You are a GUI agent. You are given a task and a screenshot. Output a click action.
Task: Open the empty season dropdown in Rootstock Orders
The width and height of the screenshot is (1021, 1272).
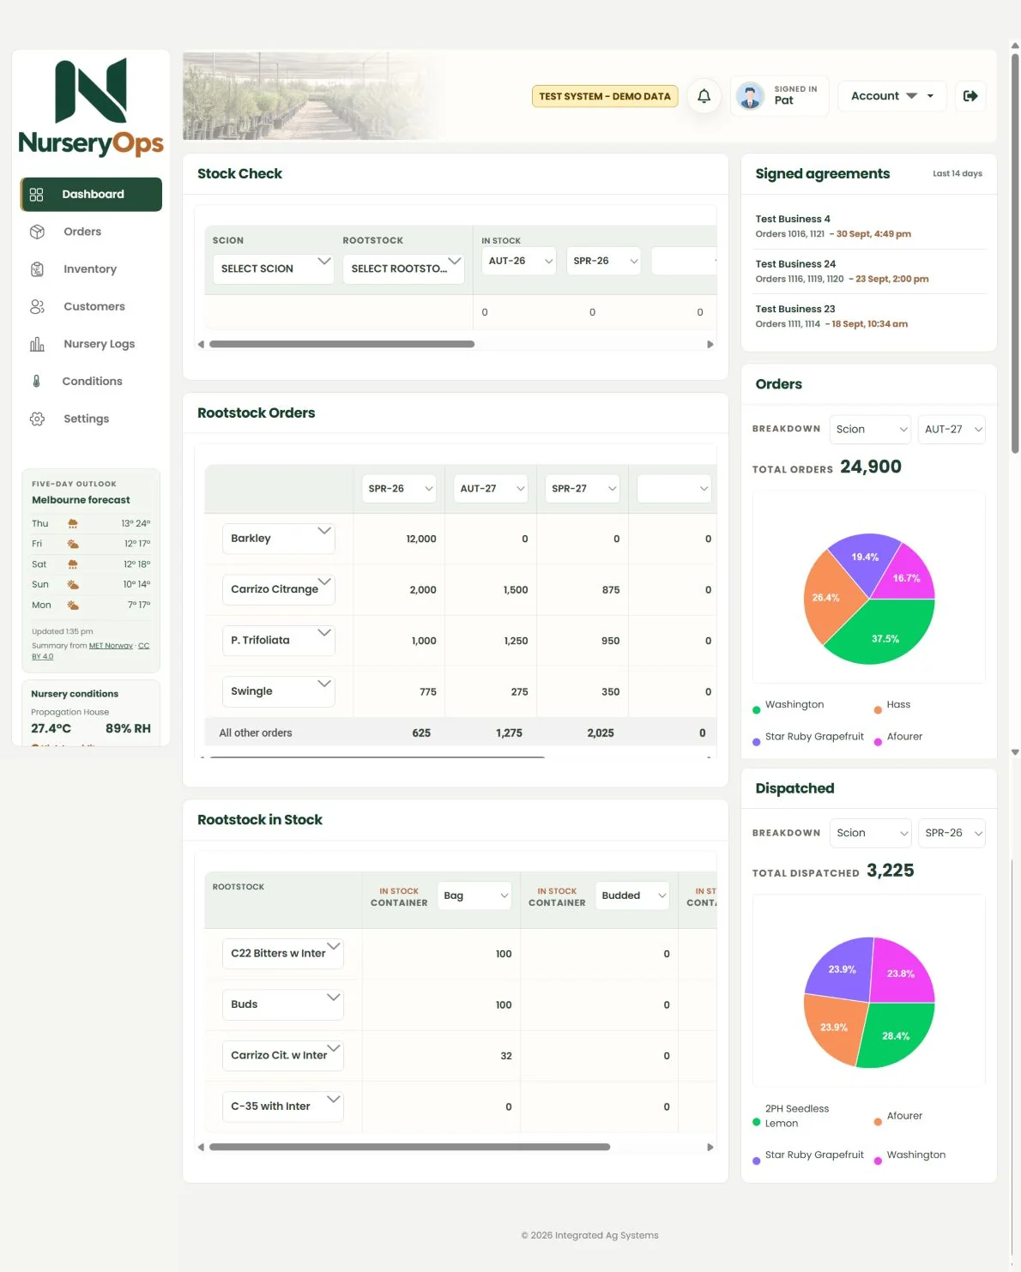pos(674,488)
